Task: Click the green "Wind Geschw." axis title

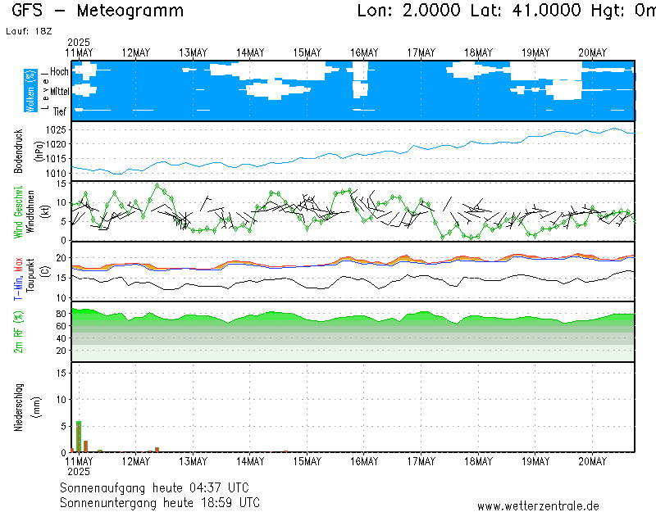Action: pos(18,211)
